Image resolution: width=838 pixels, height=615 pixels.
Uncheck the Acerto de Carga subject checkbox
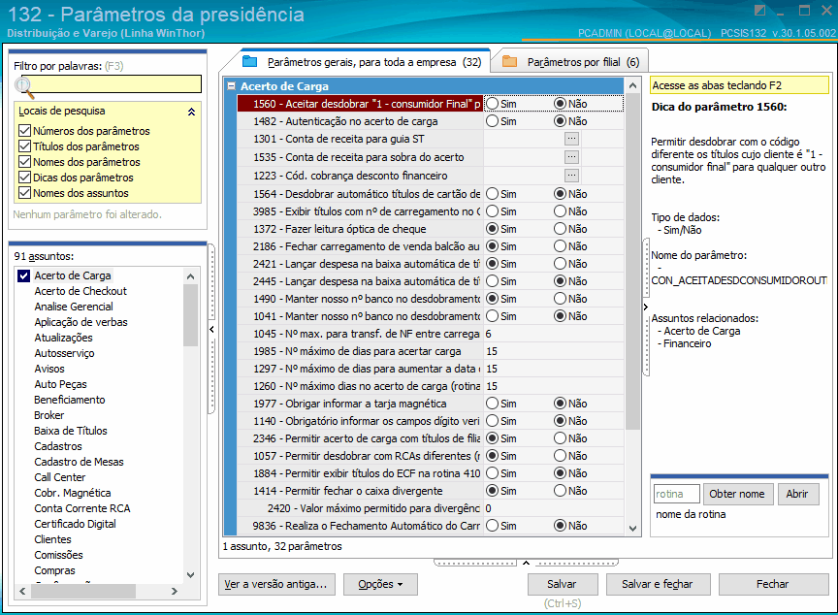23,275
